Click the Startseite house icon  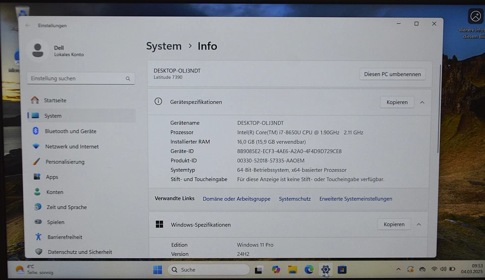35,100
